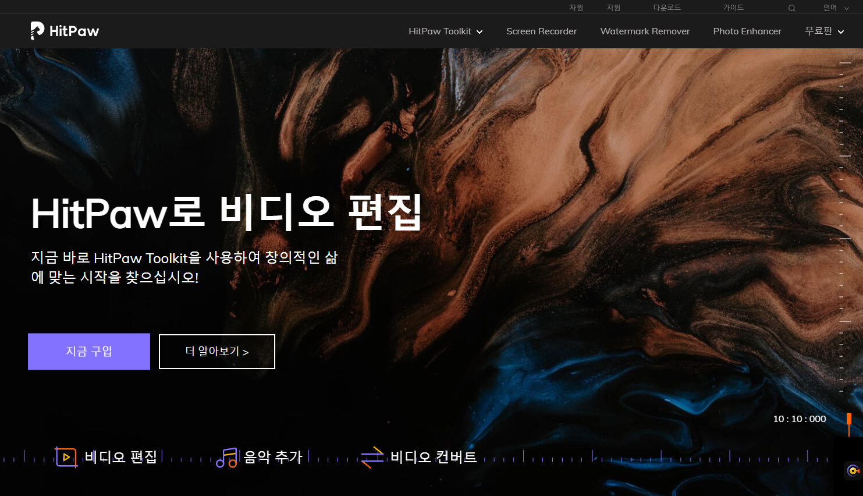863x496 pixels.
Task: Click the 비디오 컨버트 arrows icon
Action: point(372,457)
